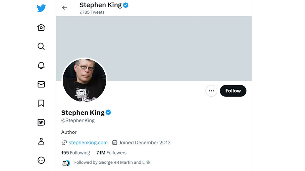This screenshot has height=171, width=305.
Task: Open the Notifications bell
Action: click(41, 65)
